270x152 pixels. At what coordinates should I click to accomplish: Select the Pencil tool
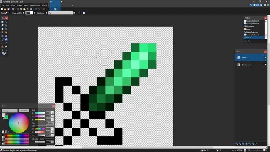(3, 43)
